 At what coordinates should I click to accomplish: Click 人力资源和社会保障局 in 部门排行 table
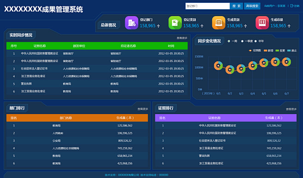(x=66, y=148)
